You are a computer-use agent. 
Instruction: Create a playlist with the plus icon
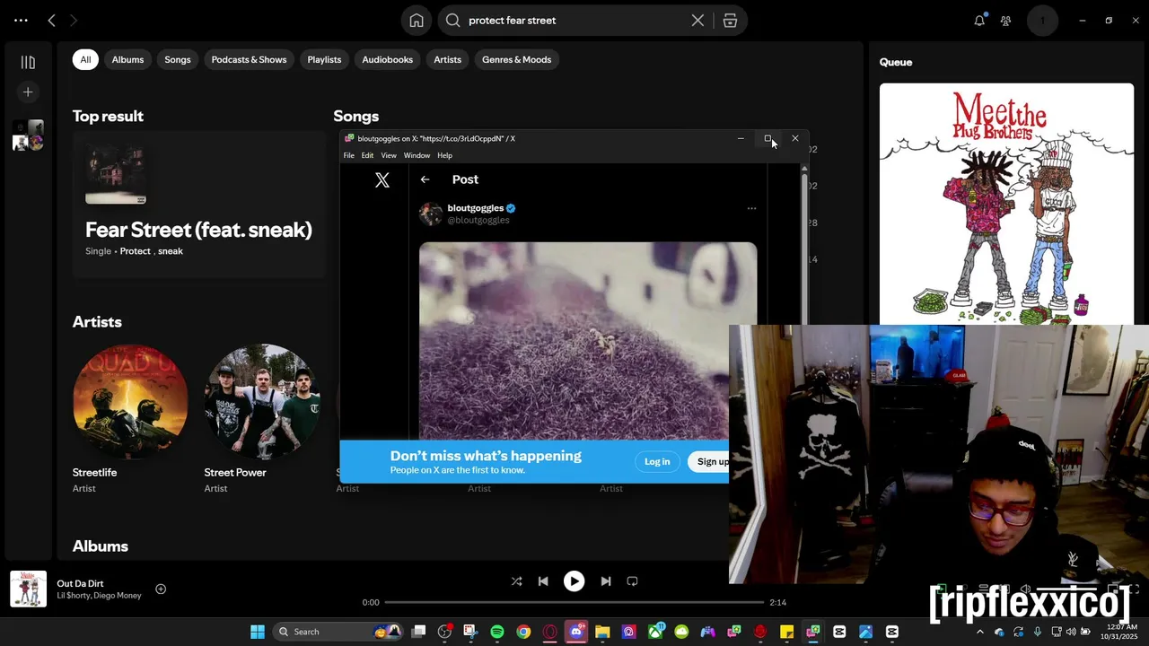[x=28, y=92]
